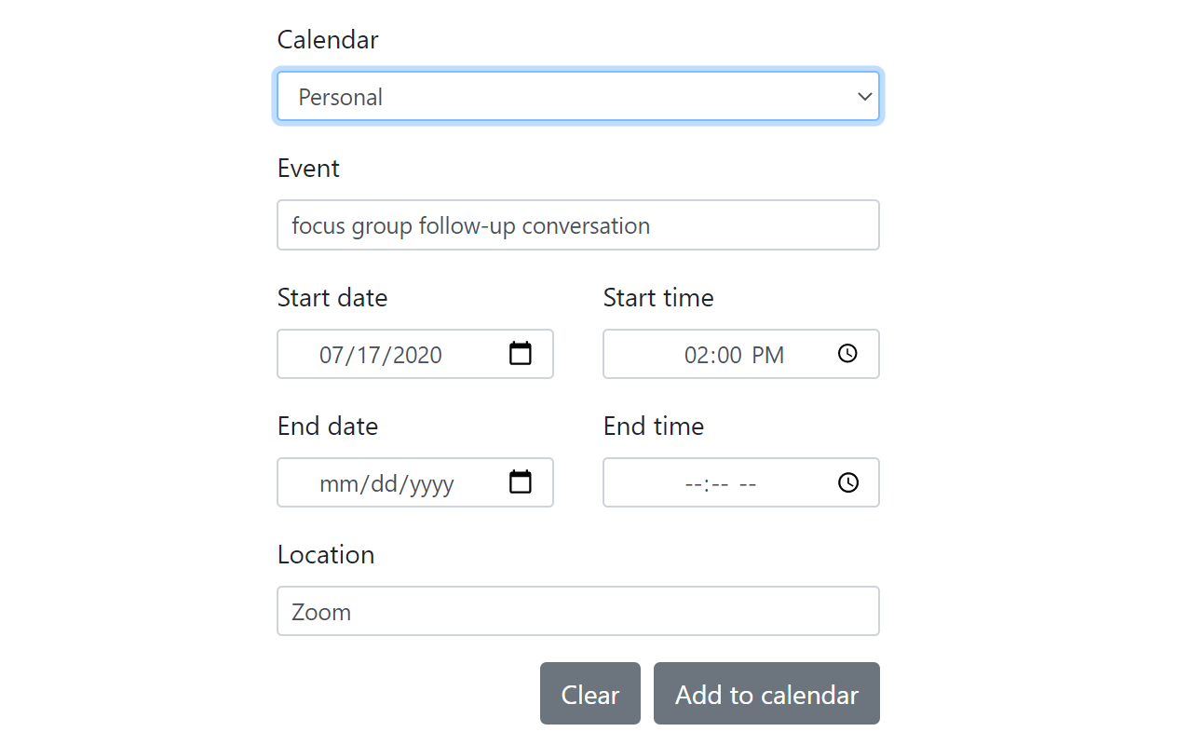Click the Clear button
Viewport: 1192px width, 745px height.
pos(590,694)
